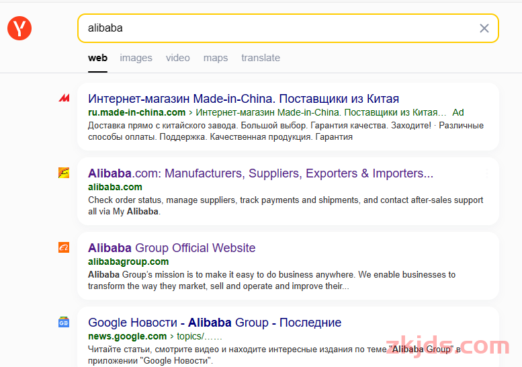This screenshot has height=367, width=522.
Task: Clear the search box with X icon
Action: (x=484, y=28)
